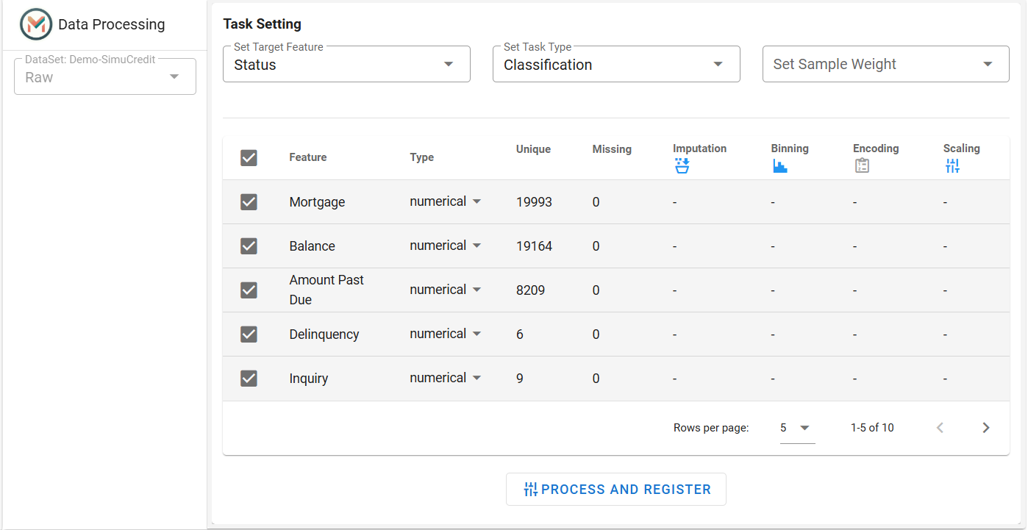Change Amount Past Due type dropdown
Viewport: 1028px width, 530px height.
[x=446, y=290]
